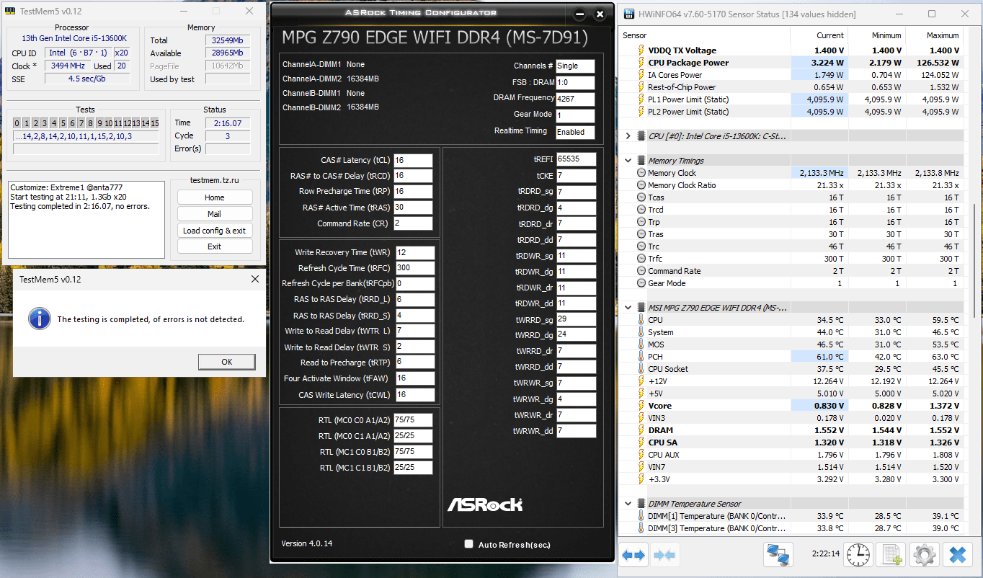Click Memory Clock circle icon in HWiNFO
The width and height of the screenshot is (983, 578).
point(641,173)
